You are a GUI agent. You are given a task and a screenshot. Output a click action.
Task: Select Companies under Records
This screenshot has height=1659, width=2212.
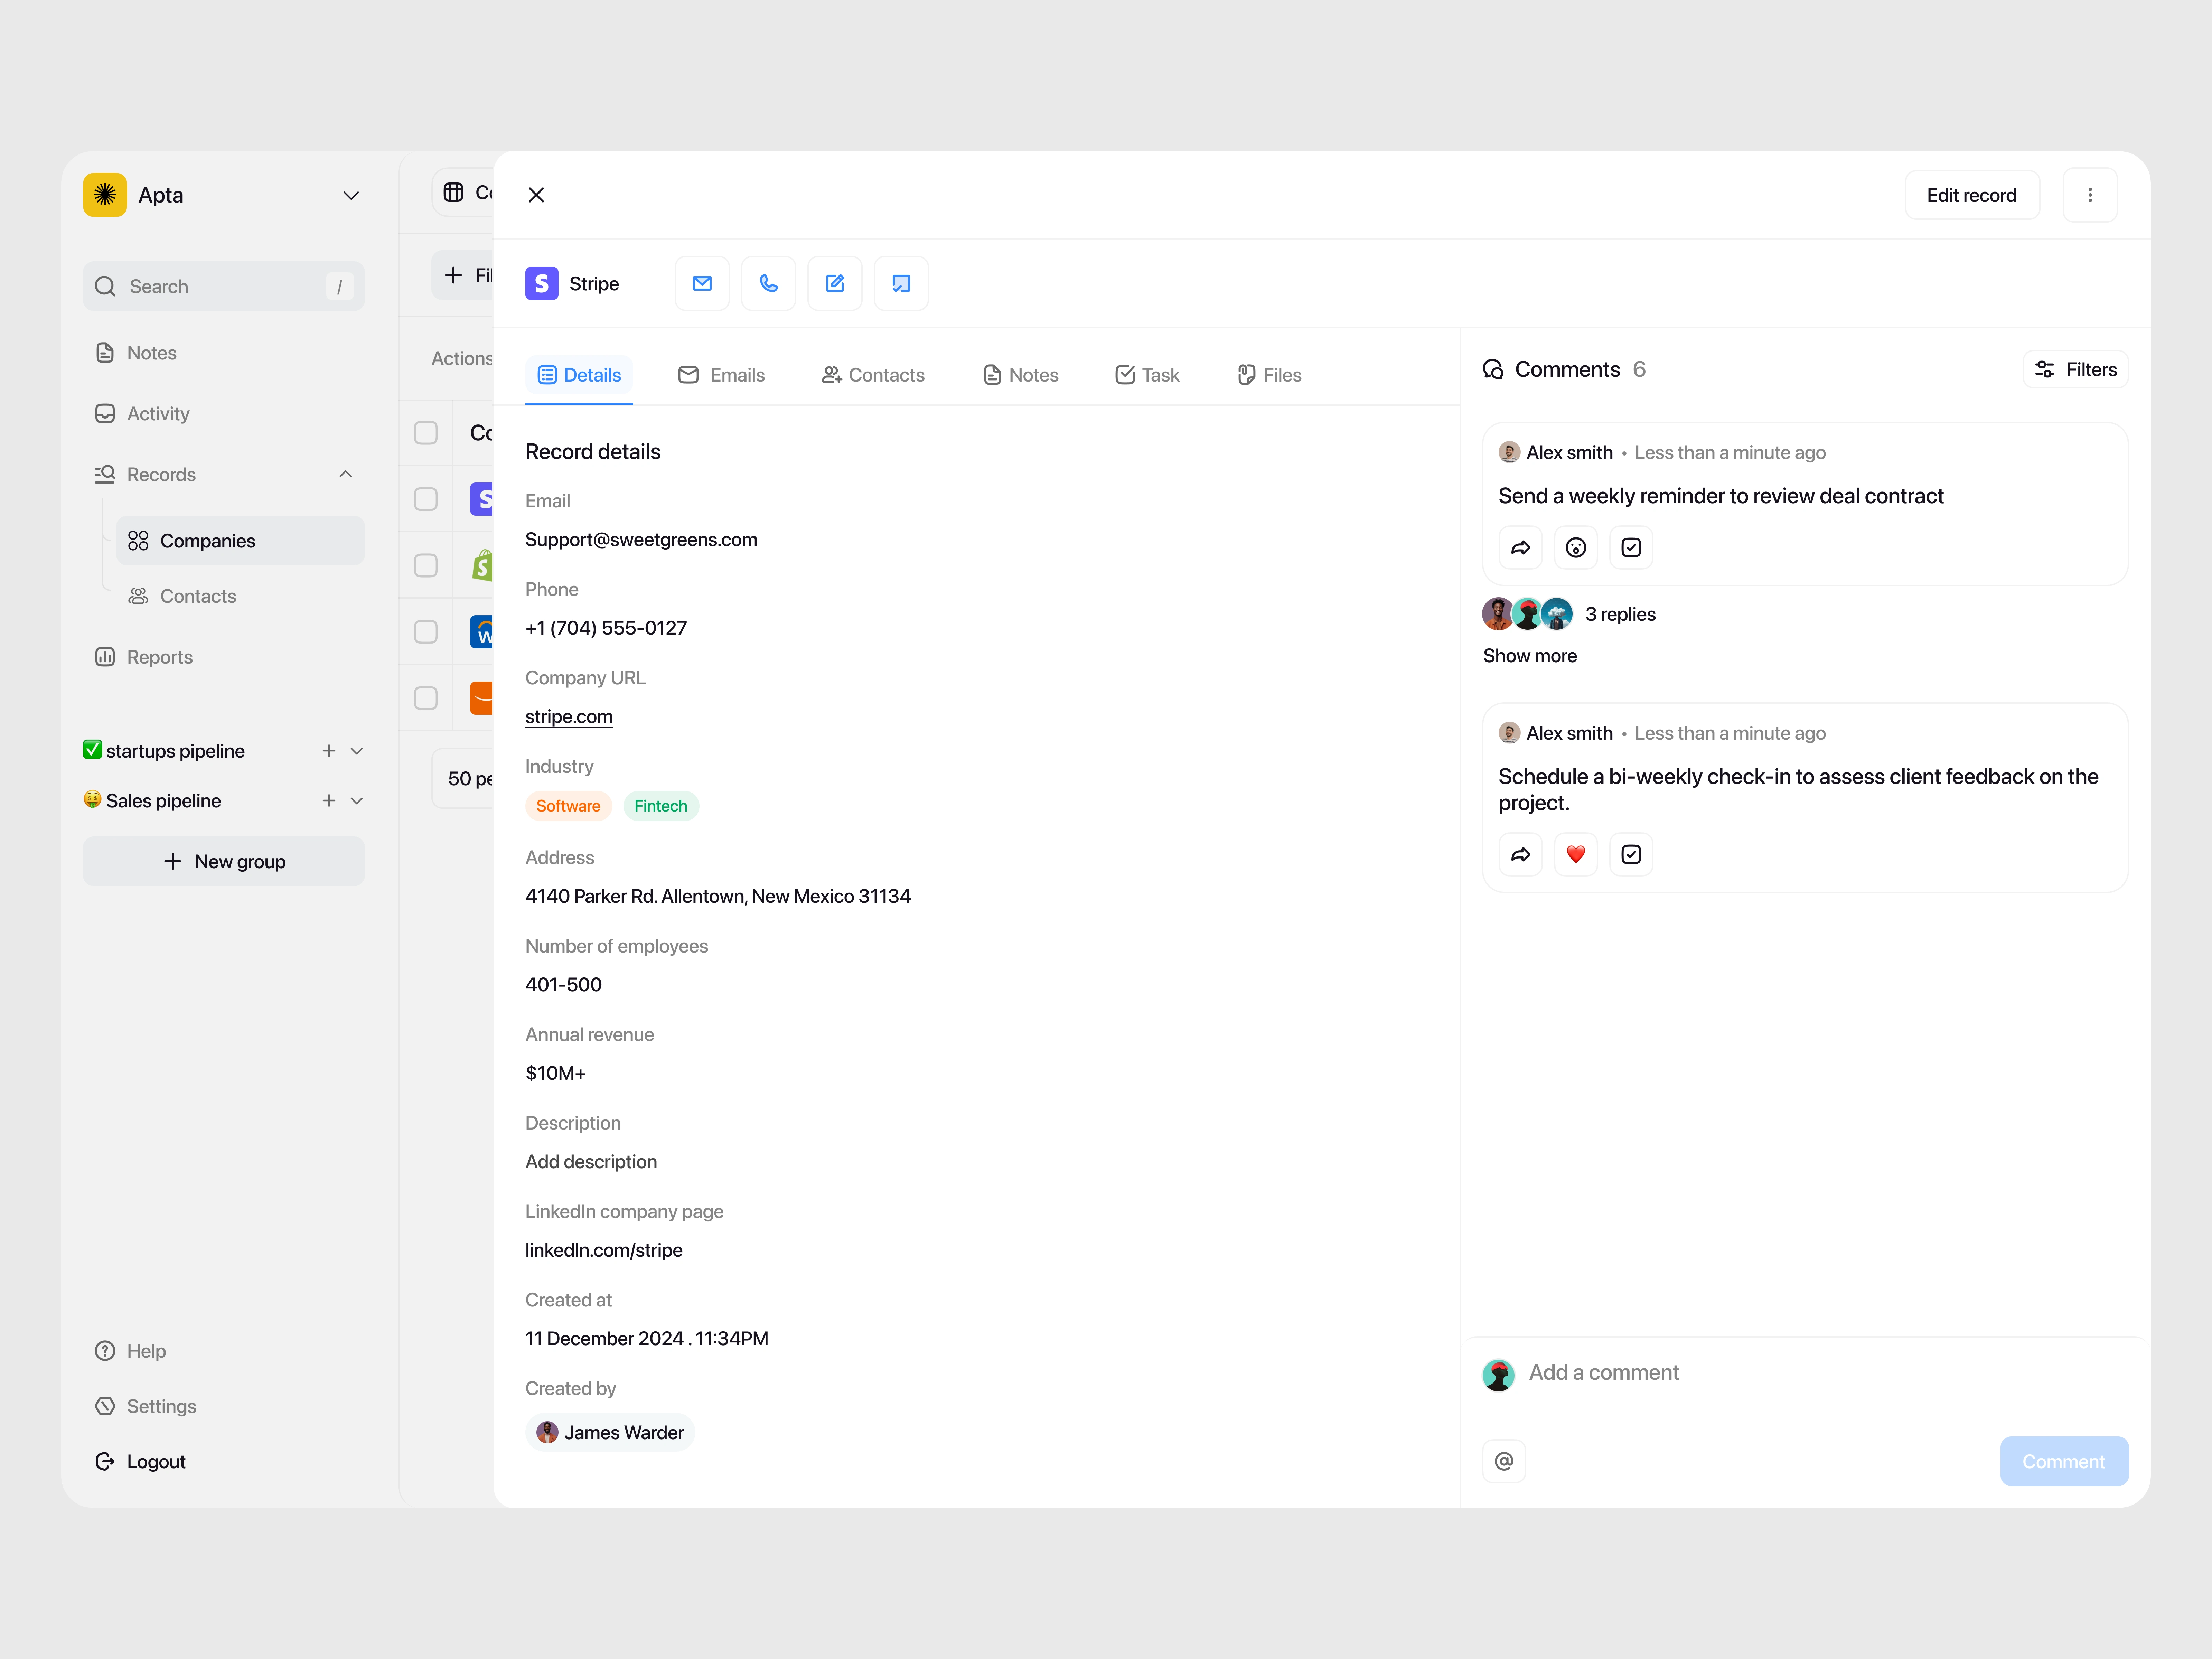240,541
